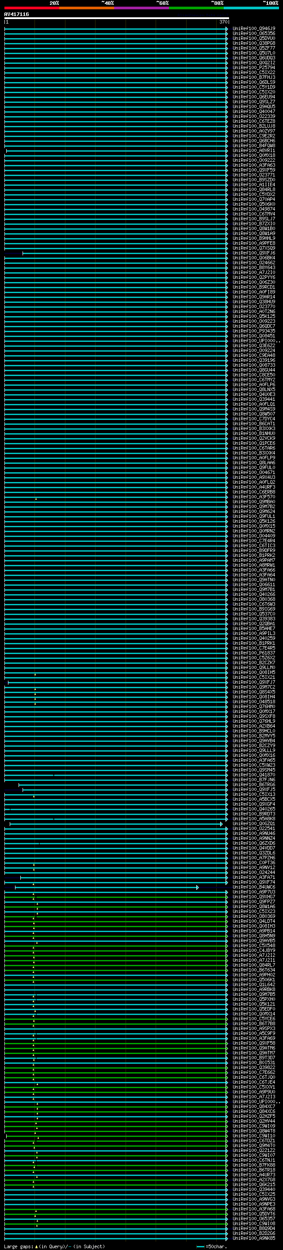Open hit UniRef100_Q946J9
Viewport: 283px width, 1250px height.
point(253,29)
